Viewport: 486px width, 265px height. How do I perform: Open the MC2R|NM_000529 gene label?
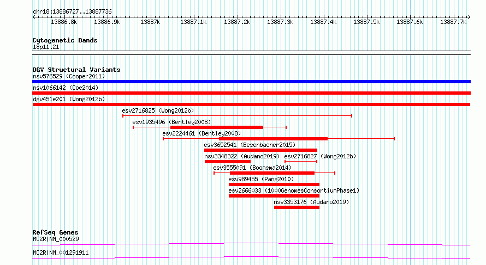click(56, 239)
